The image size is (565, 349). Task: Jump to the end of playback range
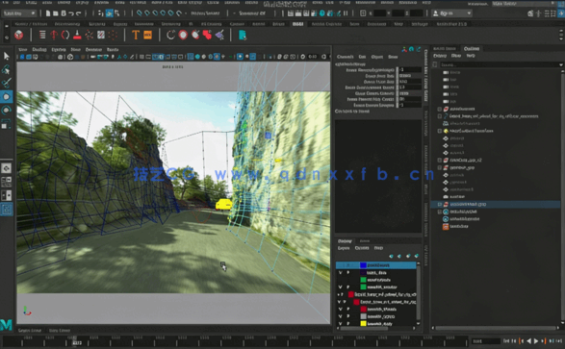(558, 340)
